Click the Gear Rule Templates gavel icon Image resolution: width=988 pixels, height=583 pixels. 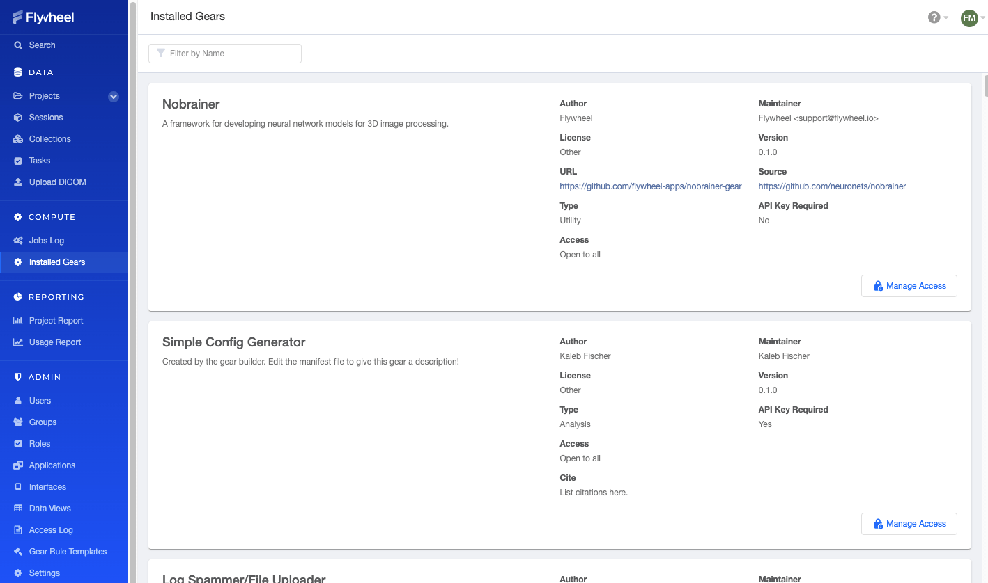click(18, 552)
